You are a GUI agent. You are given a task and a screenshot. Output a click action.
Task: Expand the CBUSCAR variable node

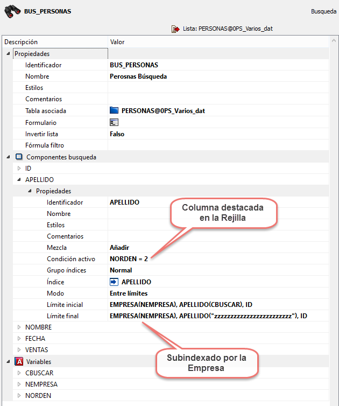[x=19, y=373]
